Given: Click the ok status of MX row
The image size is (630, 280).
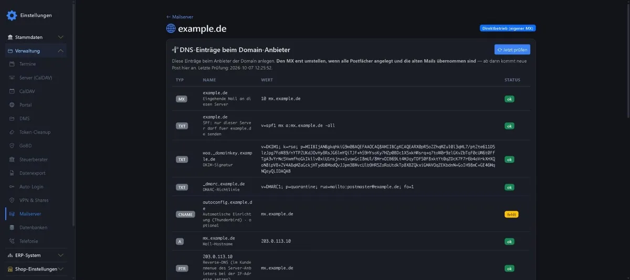Looking at the screenshot, I should pos(509,99).
